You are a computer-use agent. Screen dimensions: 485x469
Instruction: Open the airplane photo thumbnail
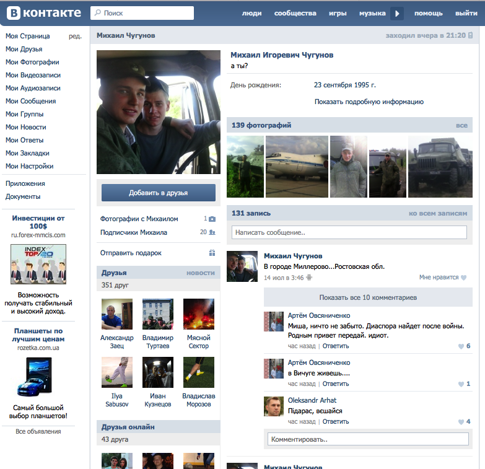click(296, 158)
